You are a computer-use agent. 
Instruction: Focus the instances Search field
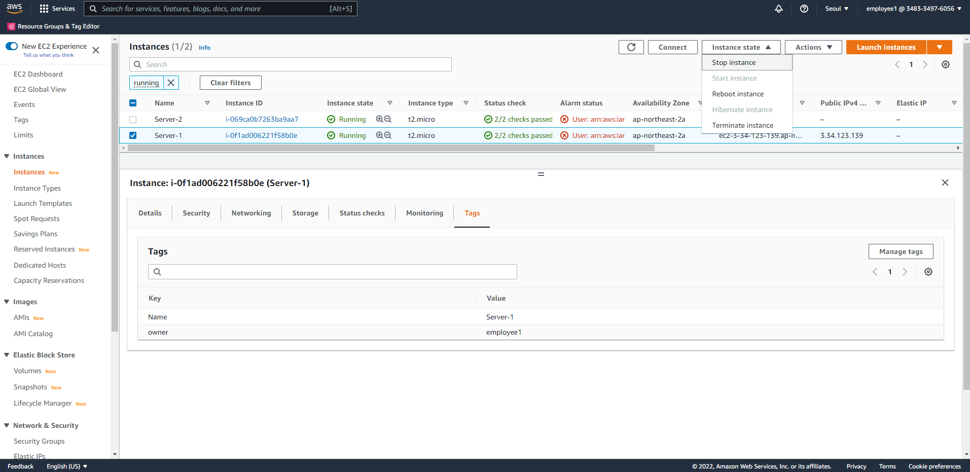[291, 64]
